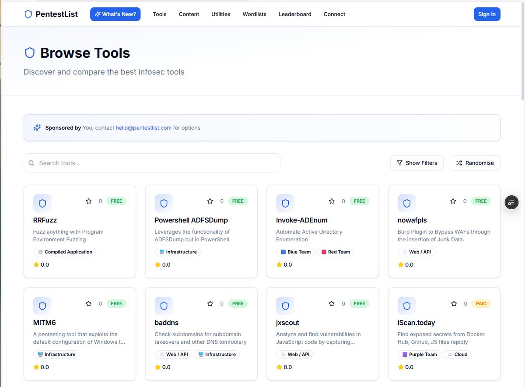Image resolution: width=525 pixels, height=387 pixels.
Task: Click the baddns shield icon
Action: point(164,306)
